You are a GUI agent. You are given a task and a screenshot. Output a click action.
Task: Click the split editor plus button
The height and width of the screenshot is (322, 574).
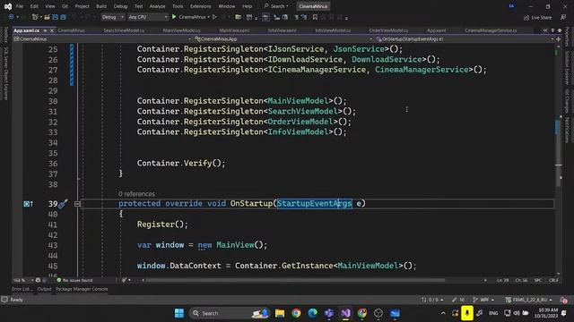(x=559, y=38)
